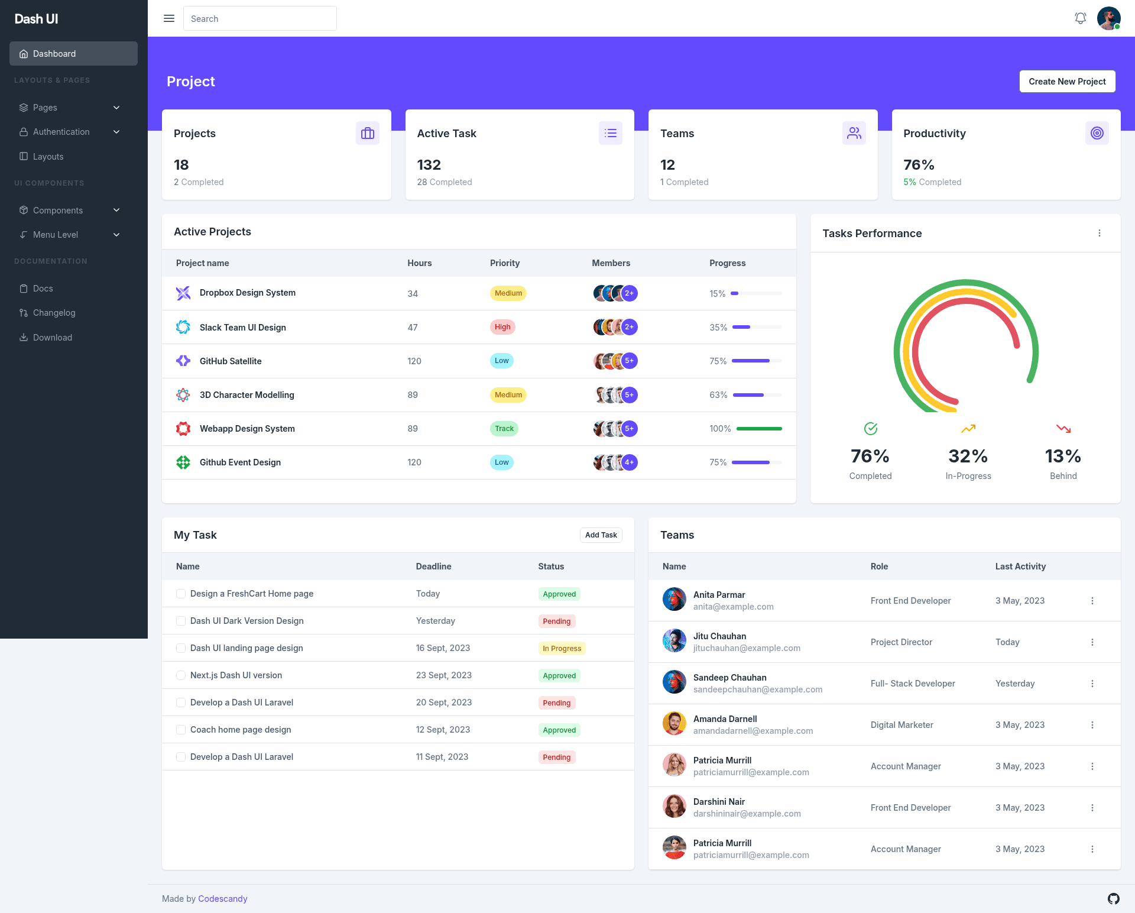Expand the Pages sidebar menu
This screenshot has width=1135, height=913.
(x=73, y=108)
